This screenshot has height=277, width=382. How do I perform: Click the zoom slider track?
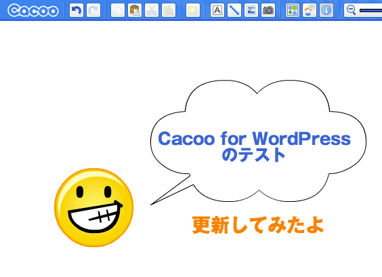point(370,10)
